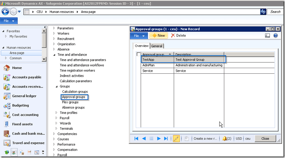The image size is (285, 158).
Task: Toggle the edit mode pencil icon
Action: (176, 138)
